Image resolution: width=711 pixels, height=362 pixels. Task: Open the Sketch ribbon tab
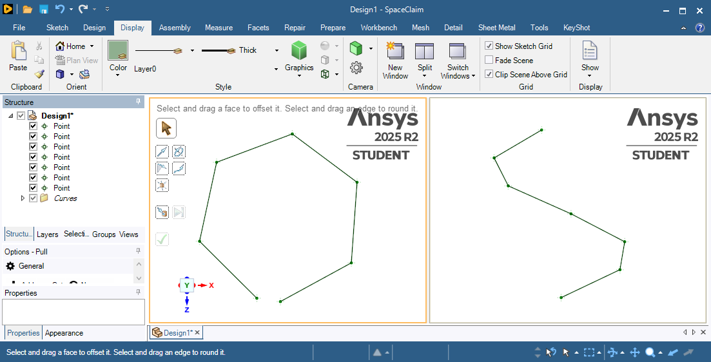57,28
